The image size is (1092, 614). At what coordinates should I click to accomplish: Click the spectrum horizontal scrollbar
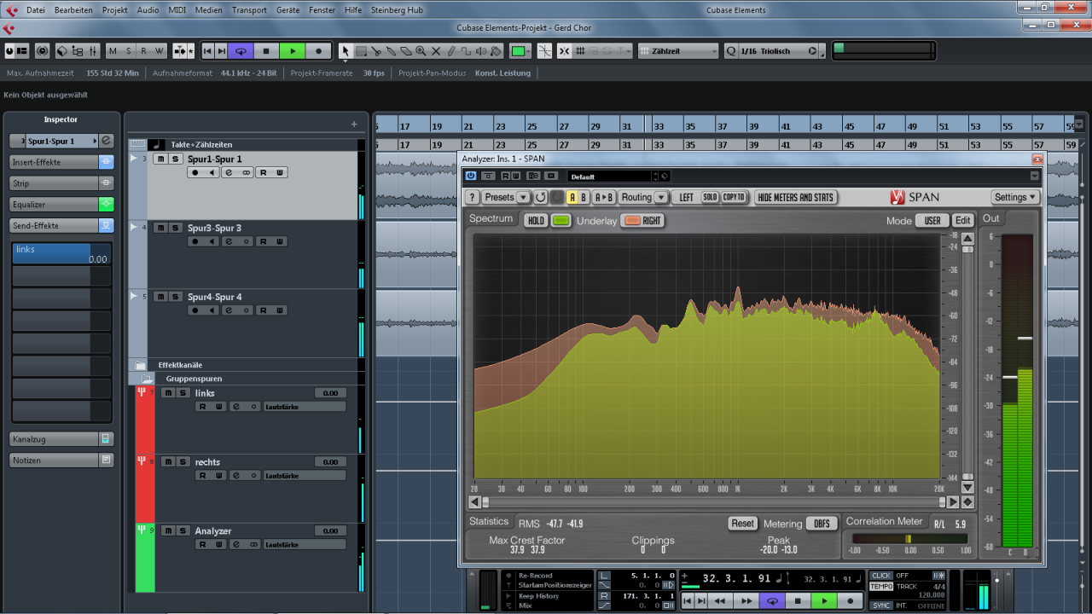coord(715,502)
